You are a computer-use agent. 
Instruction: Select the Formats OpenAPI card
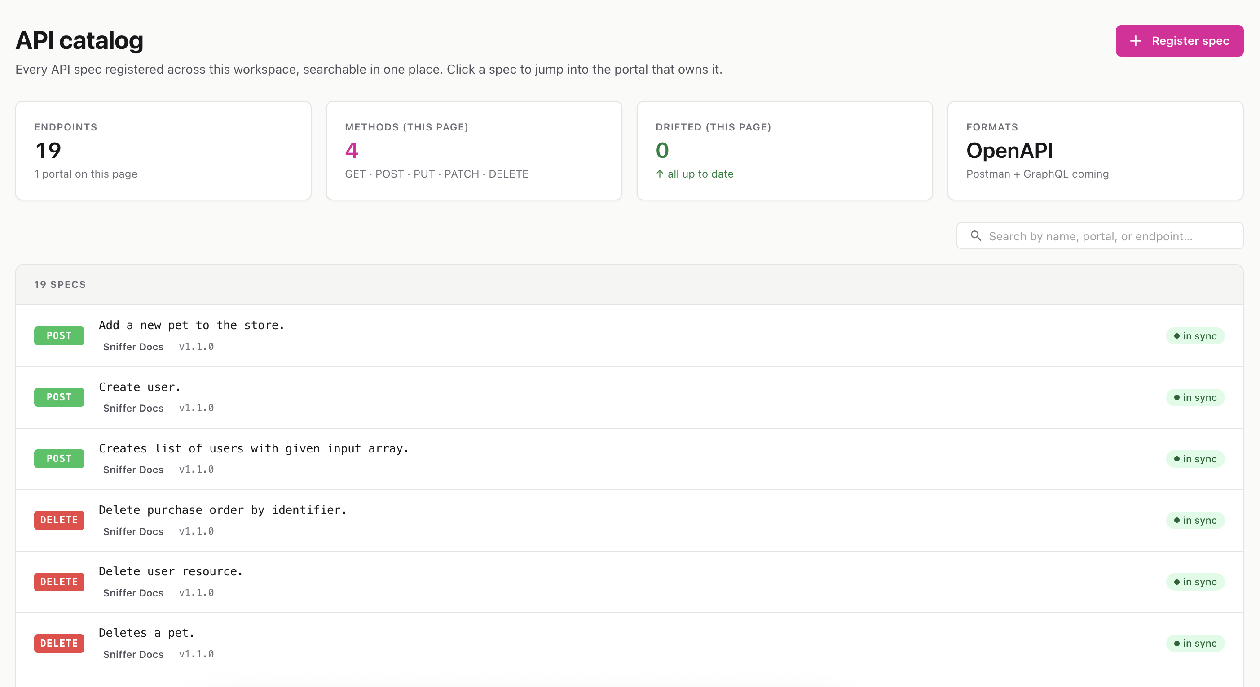1095,151
